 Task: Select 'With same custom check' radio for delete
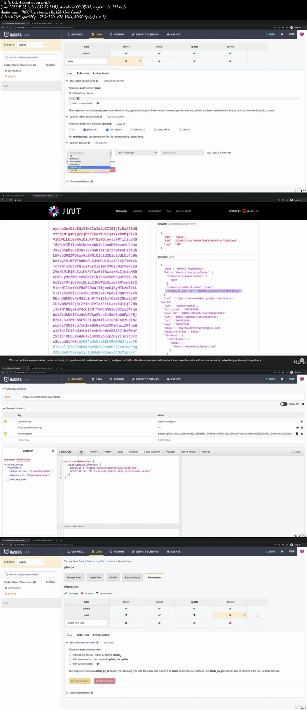[x=70, y=659]
